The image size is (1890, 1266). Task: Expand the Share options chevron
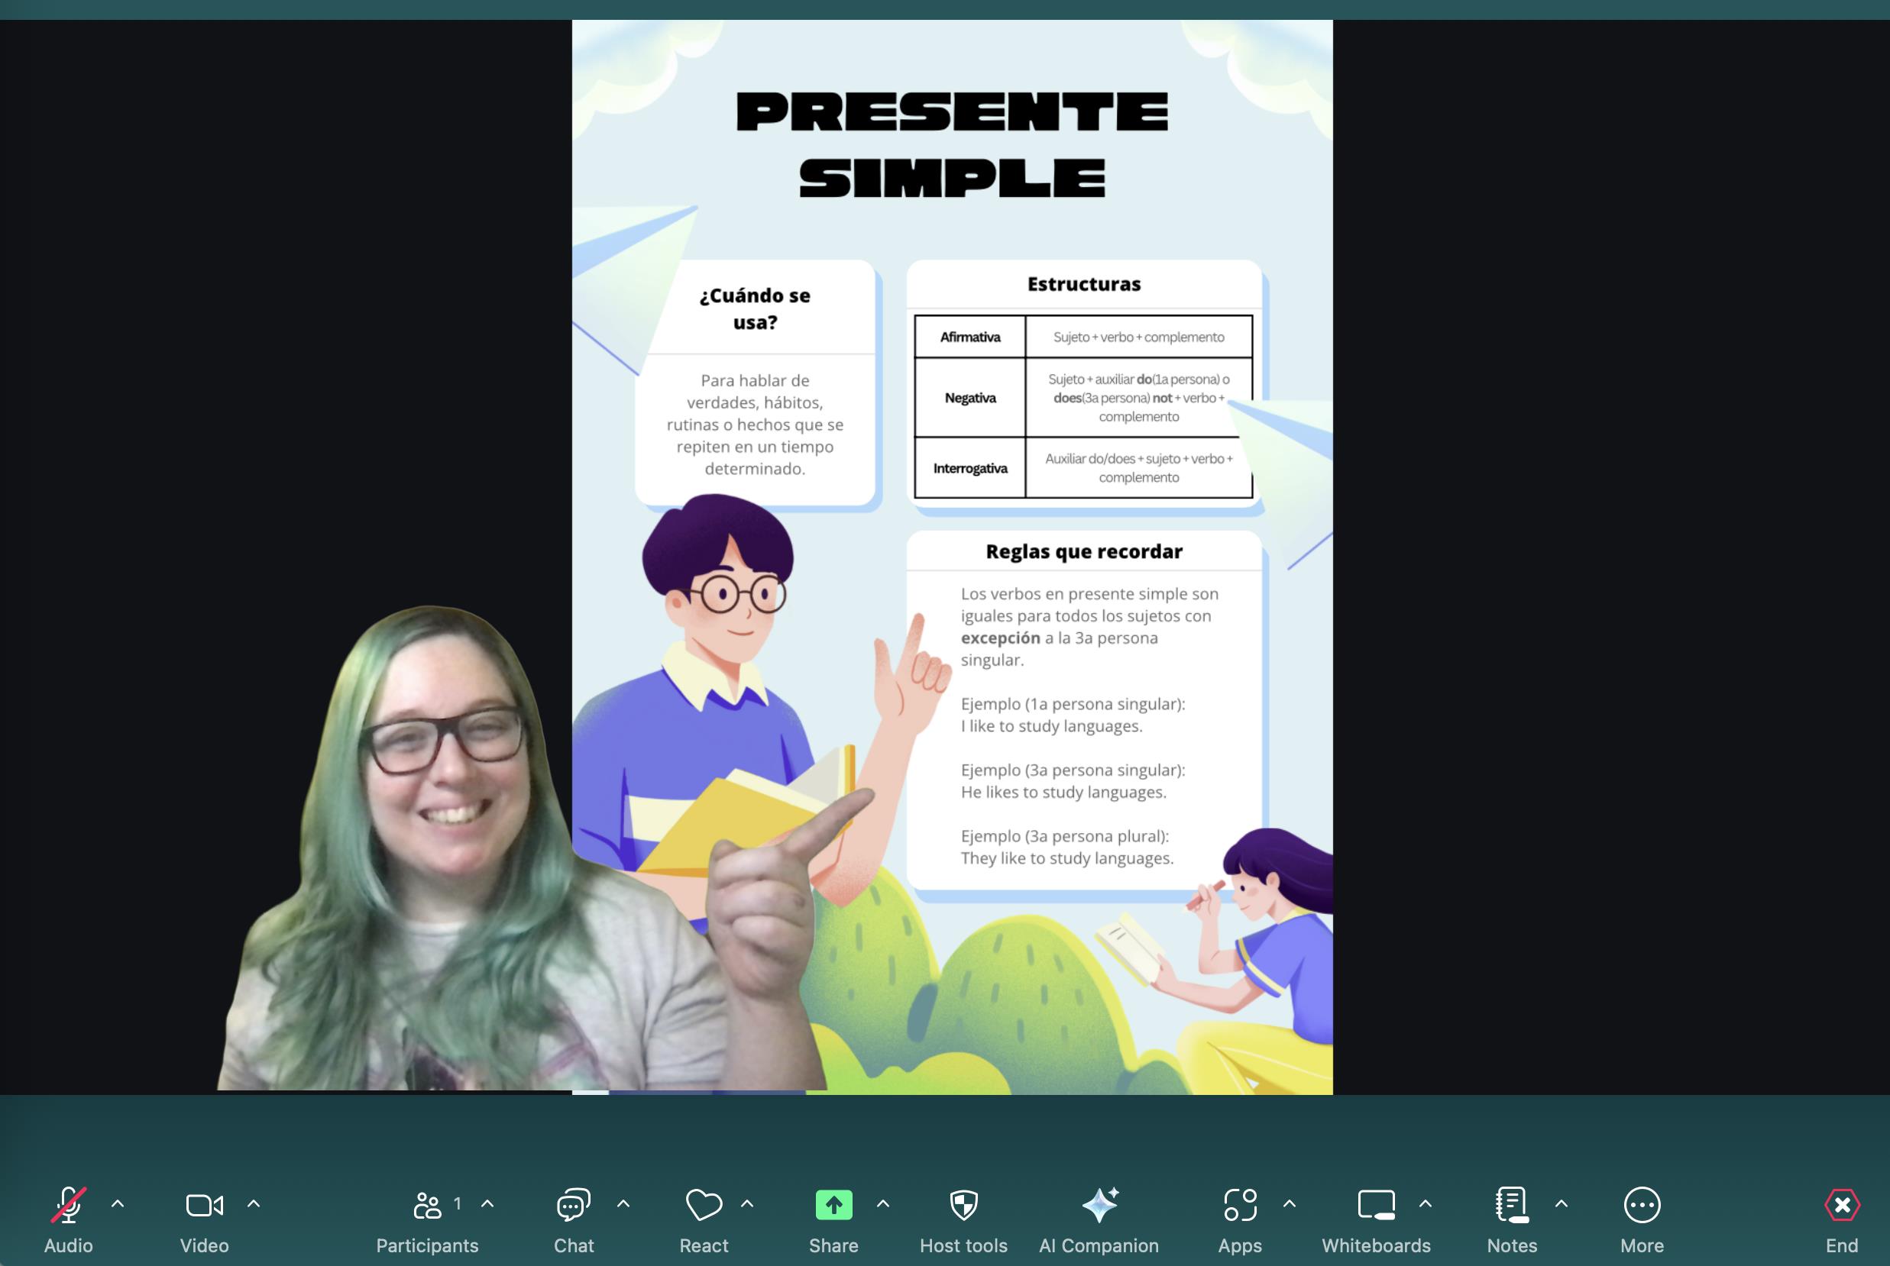(x=883, y=1204)
